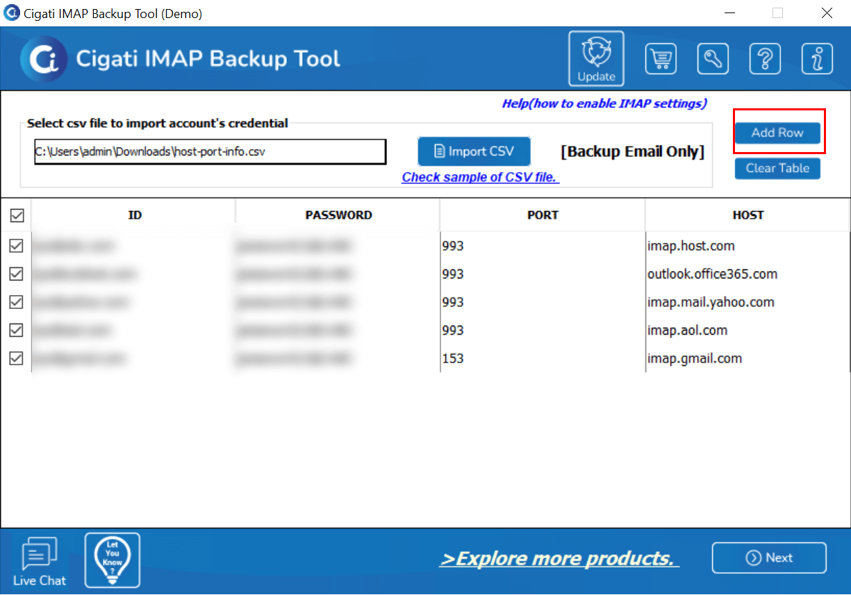Select the imap.host.com host cell
This screenshot has width=851, height=595.
tap(747, 246)
